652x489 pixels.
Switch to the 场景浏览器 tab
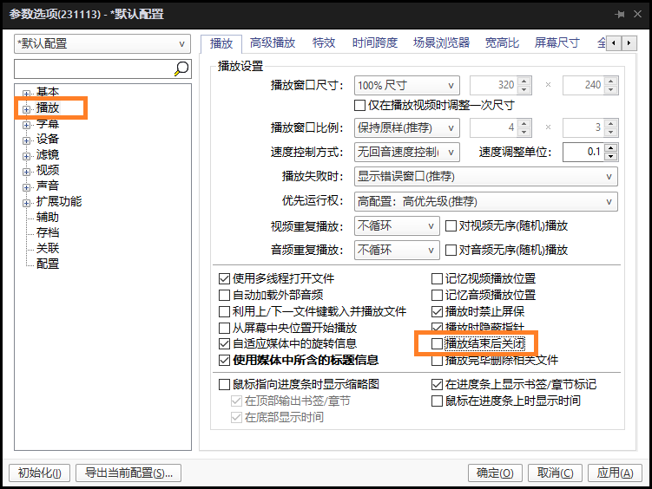(x=441, y=42)
